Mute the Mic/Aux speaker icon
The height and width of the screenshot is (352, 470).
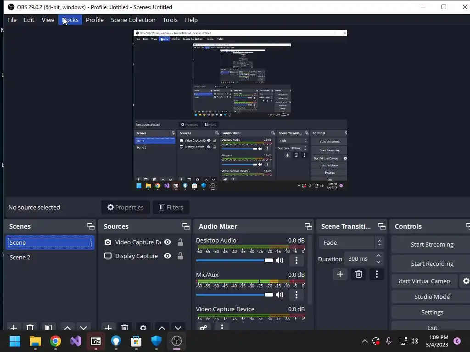(x=280, y=295)
